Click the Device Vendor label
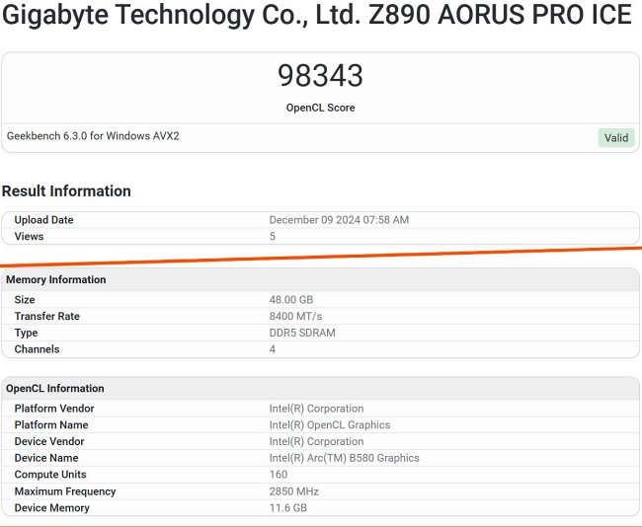The width and height of the screenshot is (642, 527). coord(49,441)
